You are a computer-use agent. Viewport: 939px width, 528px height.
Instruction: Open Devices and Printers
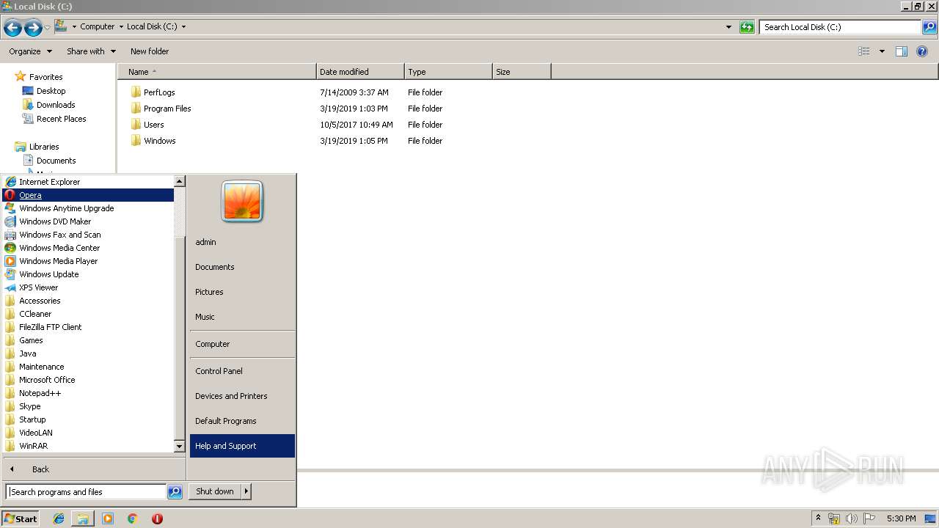(242, 396)
